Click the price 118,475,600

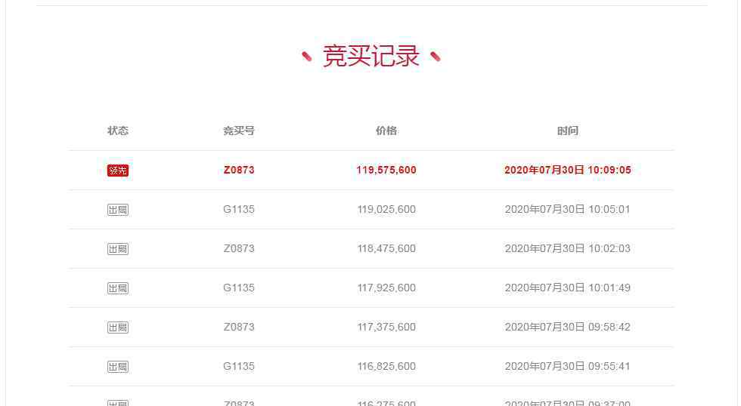(386, 248)
